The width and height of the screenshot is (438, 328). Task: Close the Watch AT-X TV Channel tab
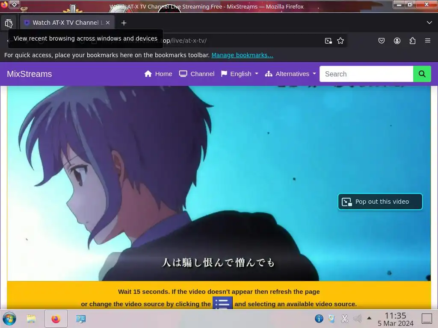point(108,23)
